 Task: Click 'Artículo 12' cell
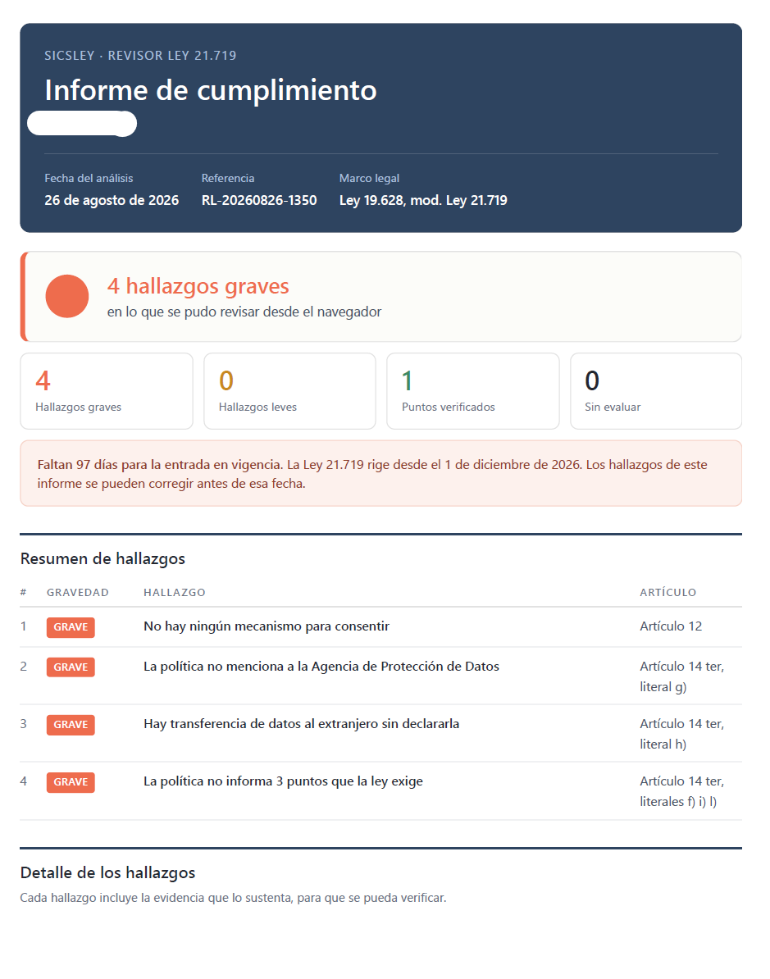(671, 626)
